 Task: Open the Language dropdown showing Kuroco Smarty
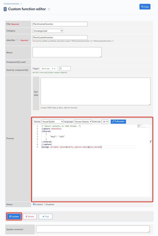coord(83,122)
